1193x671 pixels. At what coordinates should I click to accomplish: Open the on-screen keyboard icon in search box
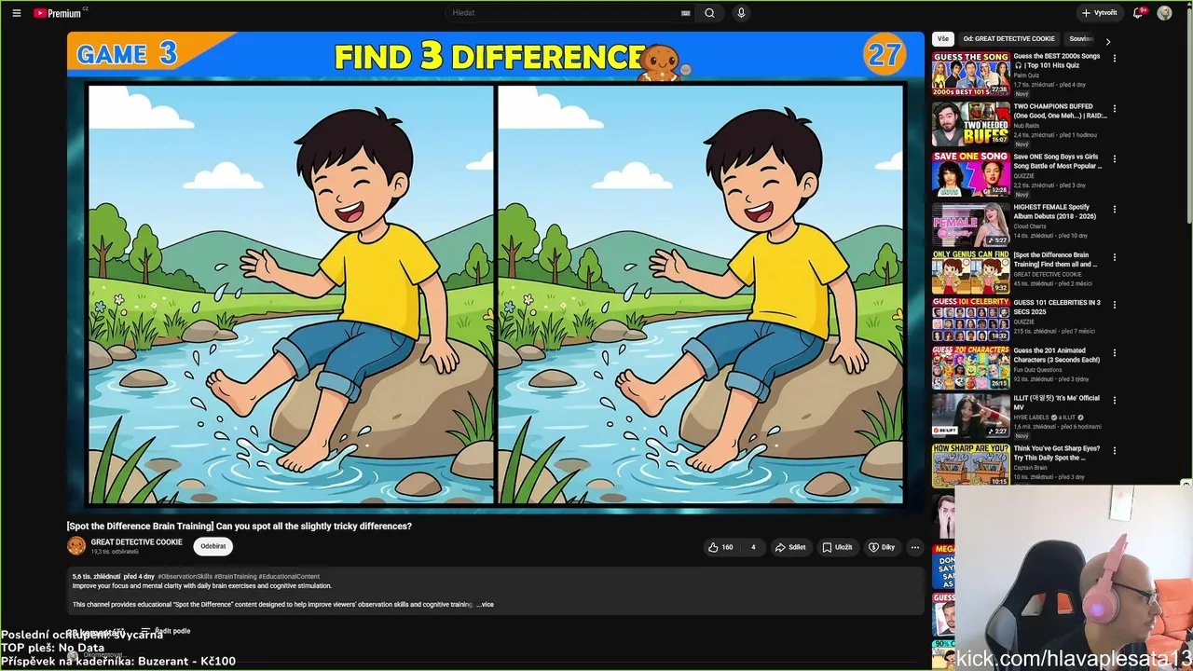[686, 13]
